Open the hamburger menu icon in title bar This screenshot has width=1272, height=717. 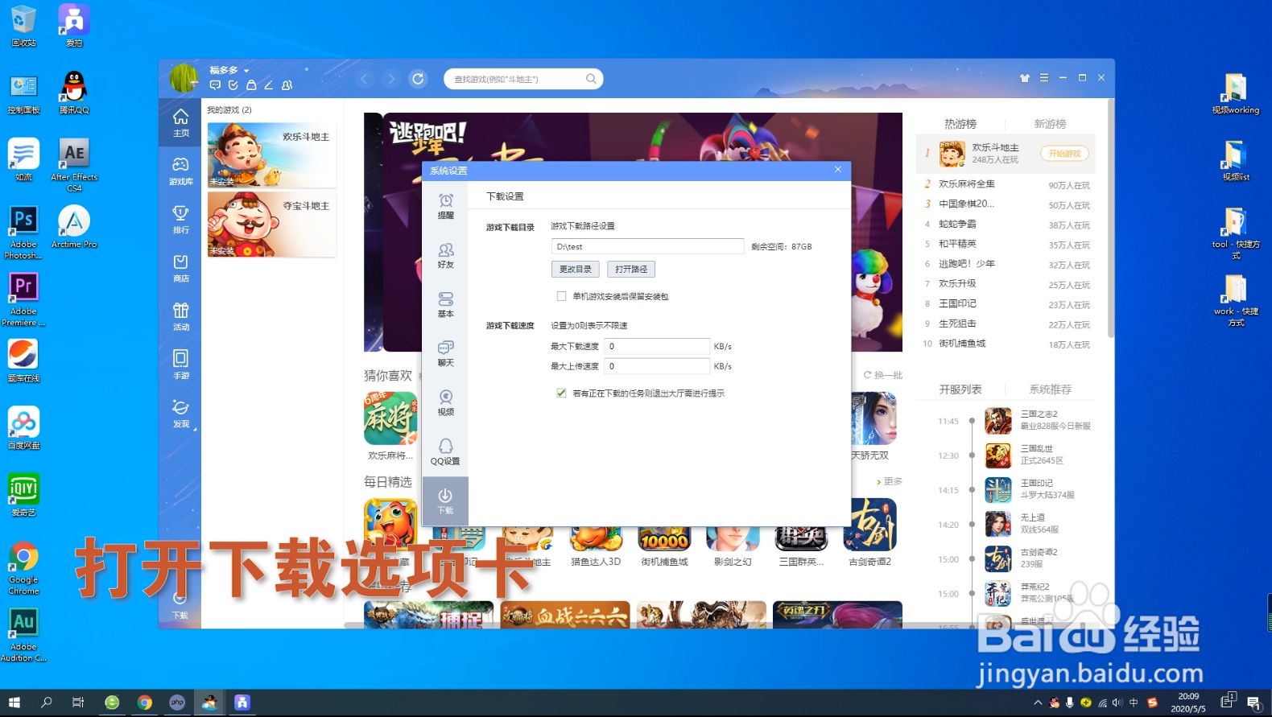point(1044,78)
